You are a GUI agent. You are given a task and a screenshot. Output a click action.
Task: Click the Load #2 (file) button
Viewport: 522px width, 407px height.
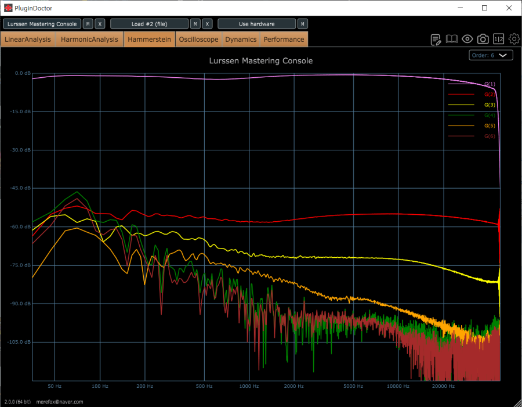click(150, 24)
